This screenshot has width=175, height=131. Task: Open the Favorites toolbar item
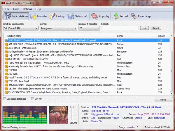pos(38,16)
